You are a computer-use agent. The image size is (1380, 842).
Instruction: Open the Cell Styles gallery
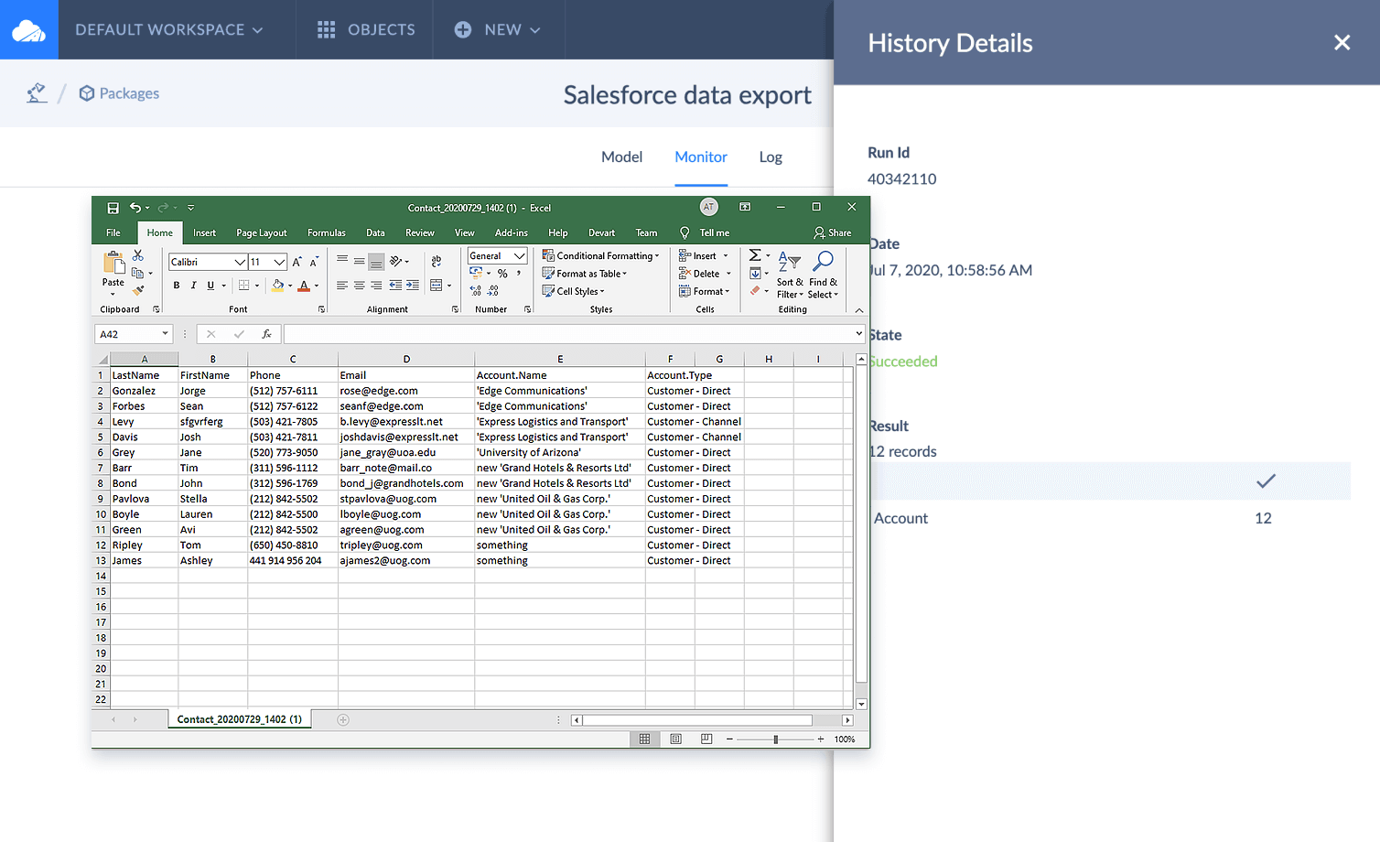574,291
